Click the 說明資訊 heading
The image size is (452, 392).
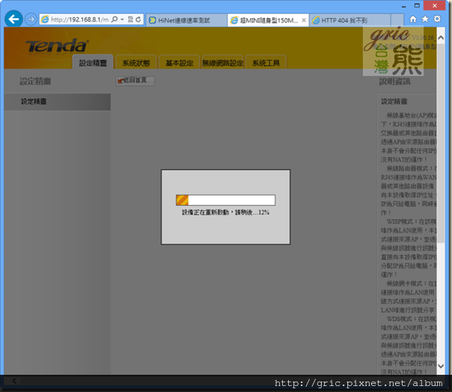coord(394,82)
